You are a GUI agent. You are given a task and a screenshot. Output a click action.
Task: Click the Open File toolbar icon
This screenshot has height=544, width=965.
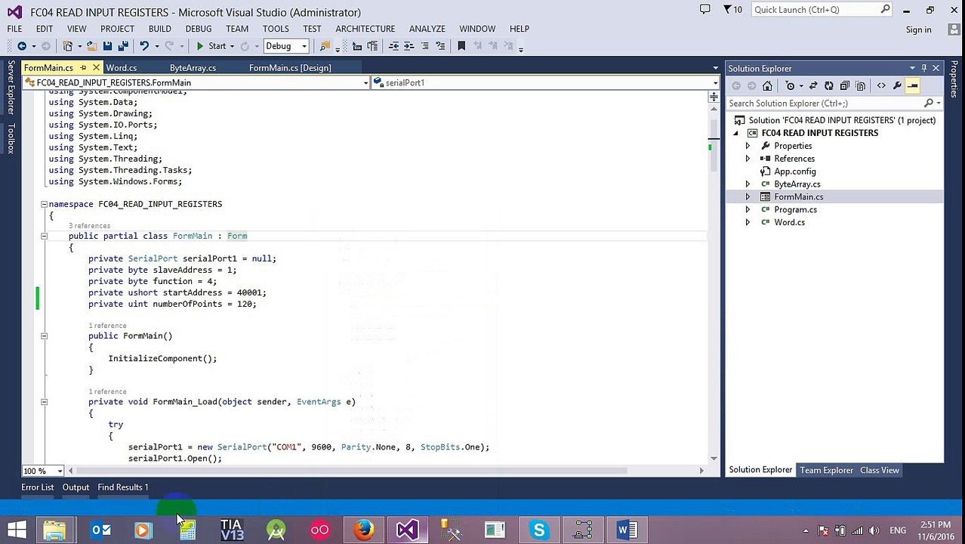91,46
